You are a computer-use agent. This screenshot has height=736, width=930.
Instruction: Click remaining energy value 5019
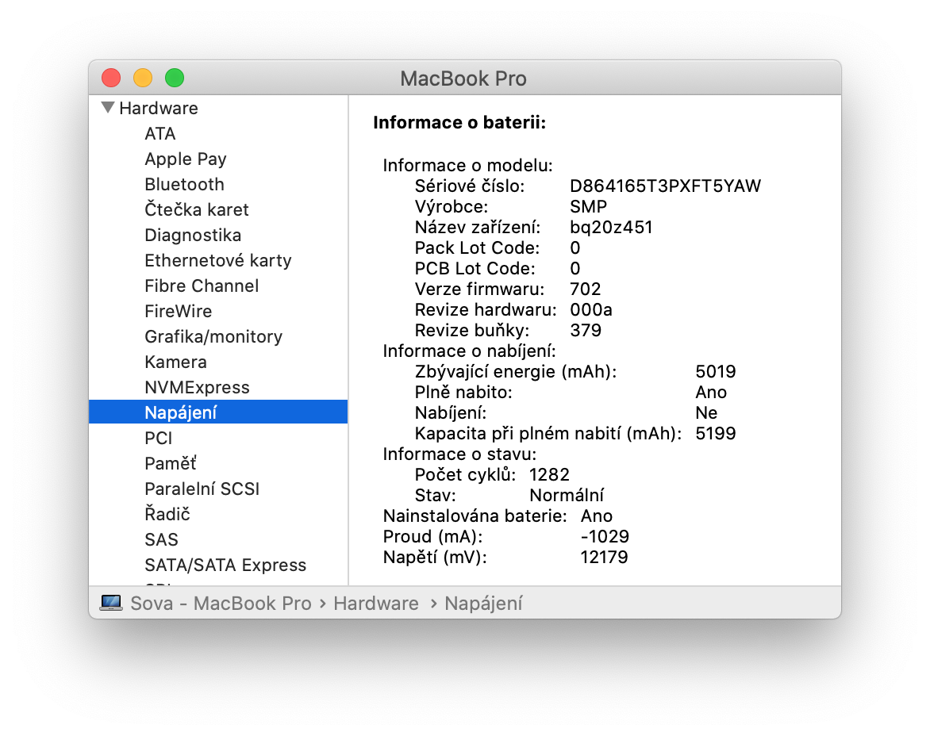tap(715, 371)
